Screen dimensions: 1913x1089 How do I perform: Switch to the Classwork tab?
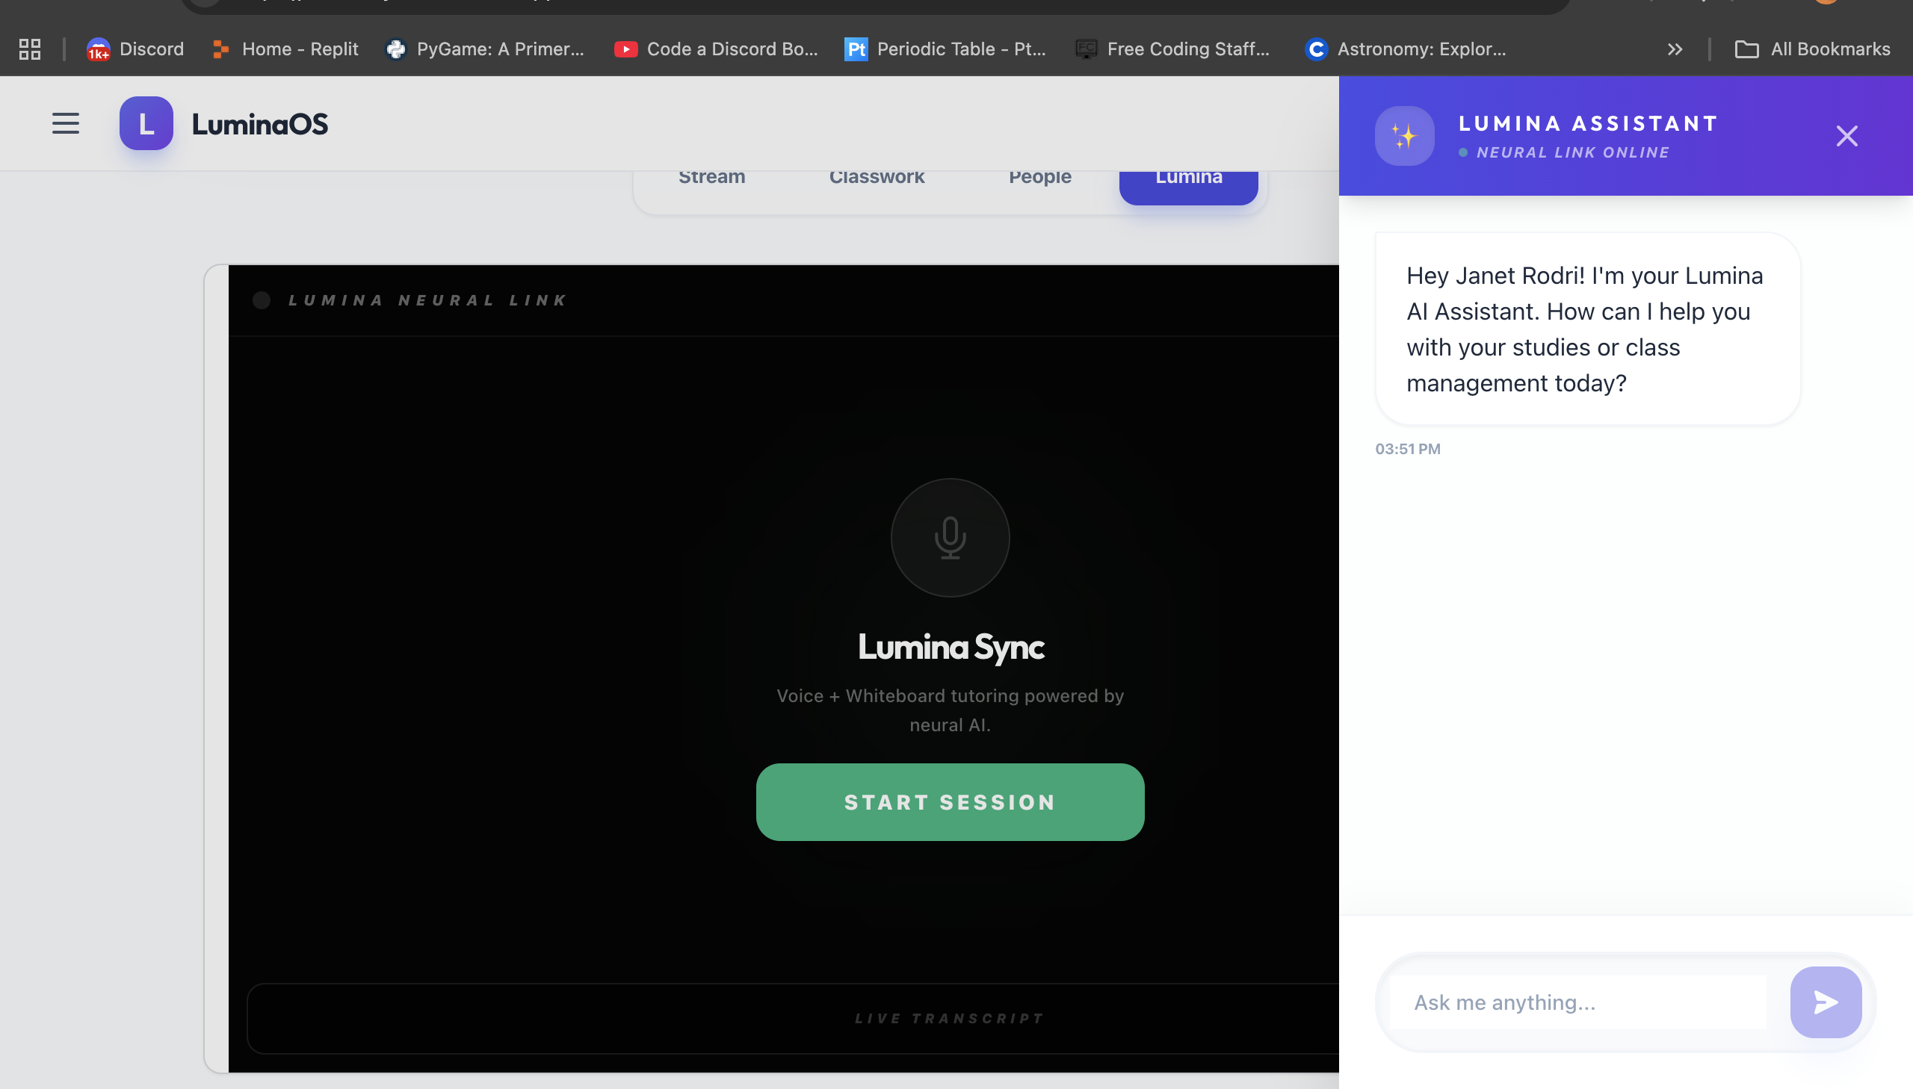coord(876,178)
